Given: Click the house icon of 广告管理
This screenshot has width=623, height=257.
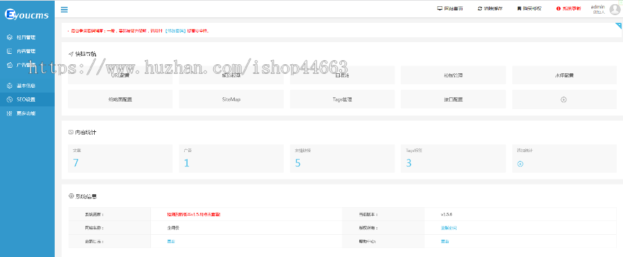Looking at the screenshot, I should tap(10, 65).
